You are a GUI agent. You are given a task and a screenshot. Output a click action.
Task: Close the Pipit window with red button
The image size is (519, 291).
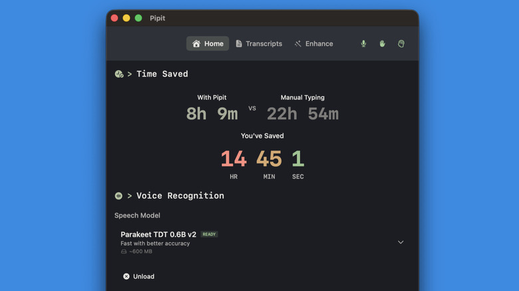coord(114,18)
